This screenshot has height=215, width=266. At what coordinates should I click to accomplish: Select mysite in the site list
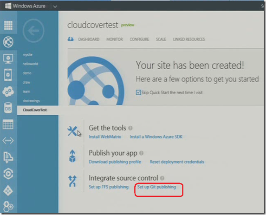coord(27,55)
